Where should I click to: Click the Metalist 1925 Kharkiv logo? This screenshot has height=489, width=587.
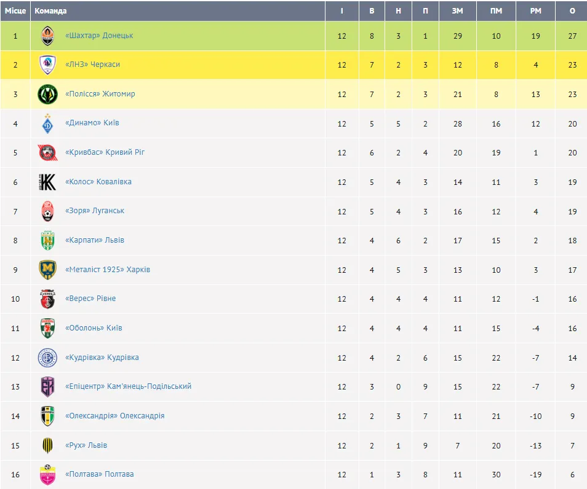tap(47, 270)
